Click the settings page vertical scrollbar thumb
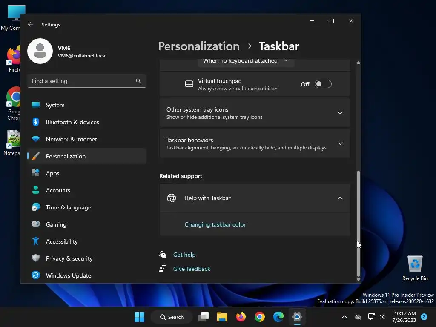The width and height of the screenshot is (436, 327). click(x=359, y=223)
